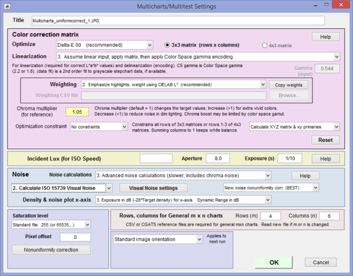Viewport: 353px width, 276px height.
Task: Open the Noise calculations dropdown
Action: click(x=183, y=175)
